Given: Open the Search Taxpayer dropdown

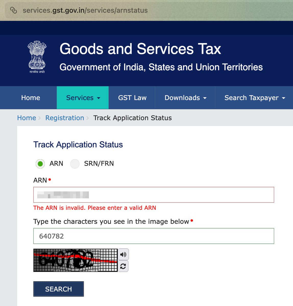Looking at the screenshot, I should [254, 98].
